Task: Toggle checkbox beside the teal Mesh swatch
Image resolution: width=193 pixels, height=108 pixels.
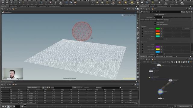Action: pos(142,36)
